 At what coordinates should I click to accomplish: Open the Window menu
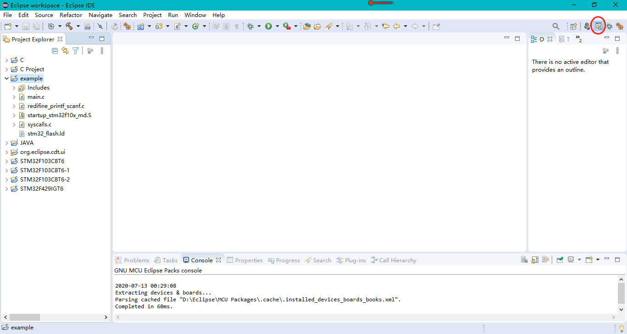pos(195,15)
